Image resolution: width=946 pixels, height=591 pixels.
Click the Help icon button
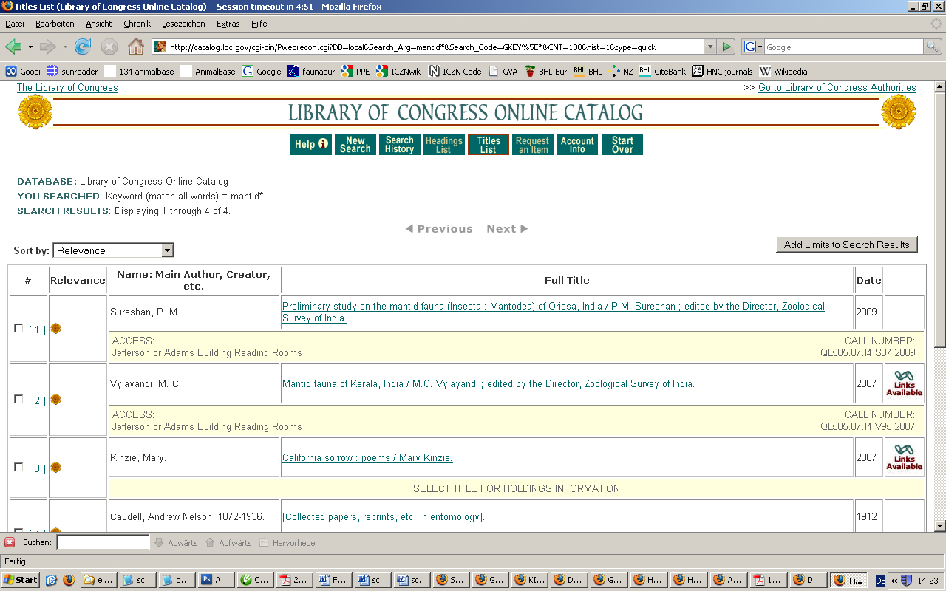[310, 145]
